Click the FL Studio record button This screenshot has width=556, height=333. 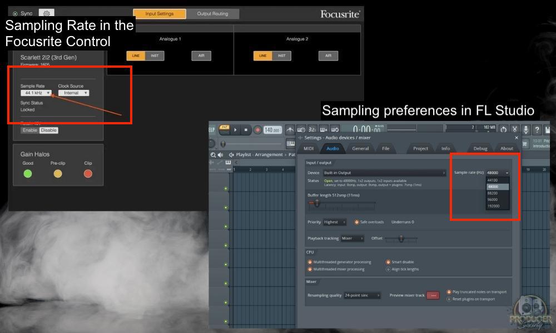258,130
